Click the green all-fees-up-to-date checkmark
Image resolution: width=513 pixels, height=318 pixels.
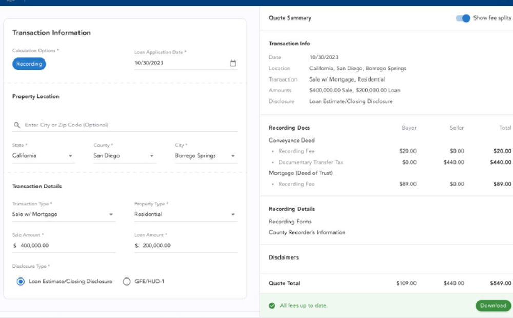(x=271, y=305)
